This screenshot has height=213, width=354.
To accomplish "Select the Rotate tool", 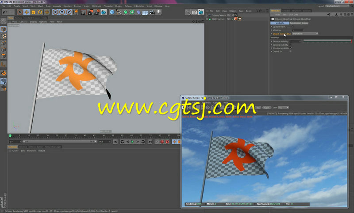I will [40, 12].
